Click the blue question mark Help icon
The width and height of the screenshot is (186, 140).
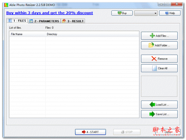coord(167,13)
